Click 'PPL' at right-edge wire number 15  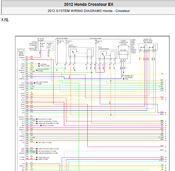162,127
